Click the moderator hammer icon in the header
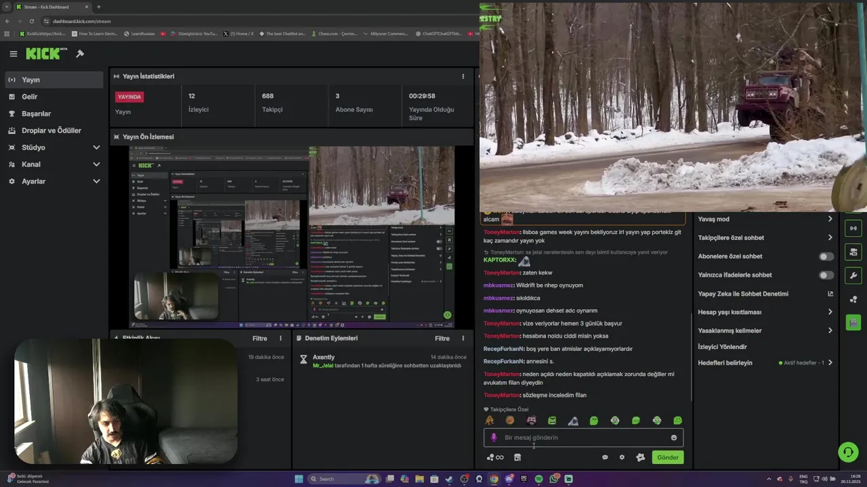 point(80,54)
